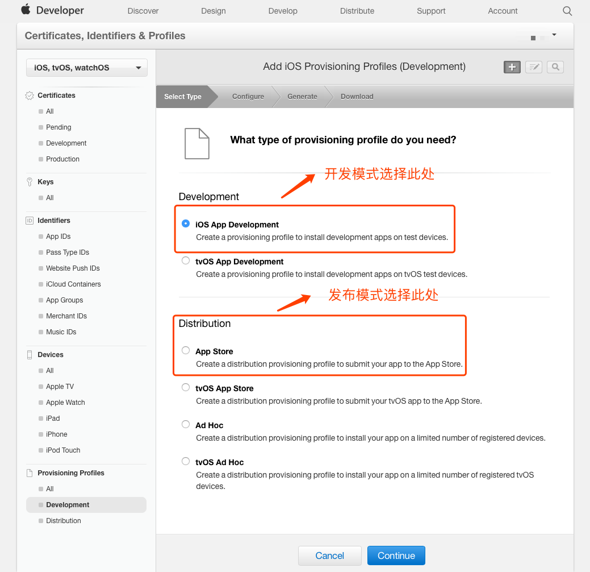Open the iOS, tvOS, watchOS platform dropdown
Viewport: 590px width, 572px height.
(x=86, y=68)
